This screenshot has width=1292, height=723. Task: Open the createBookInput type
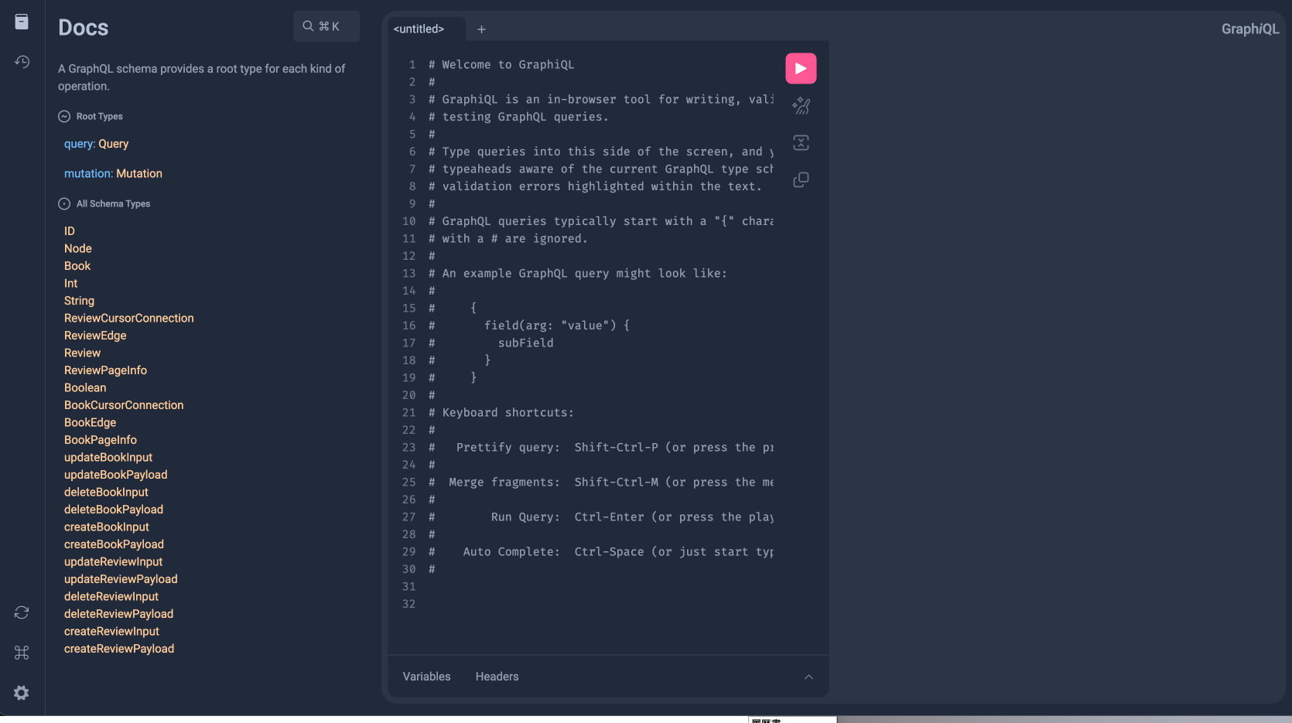click(107, 527)
